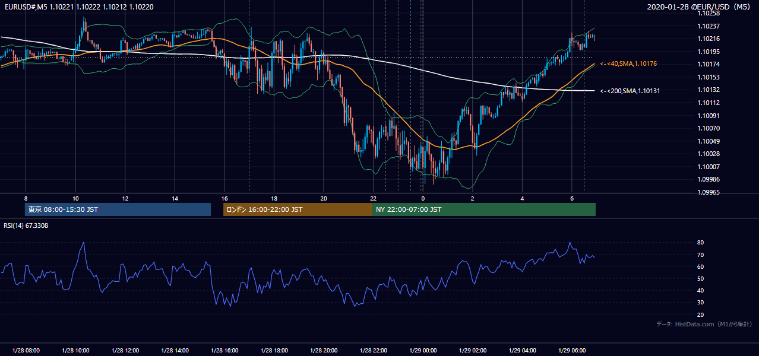Click the 1/28 10:00 time label
759x356 pixels.
[x=75, y=350]
